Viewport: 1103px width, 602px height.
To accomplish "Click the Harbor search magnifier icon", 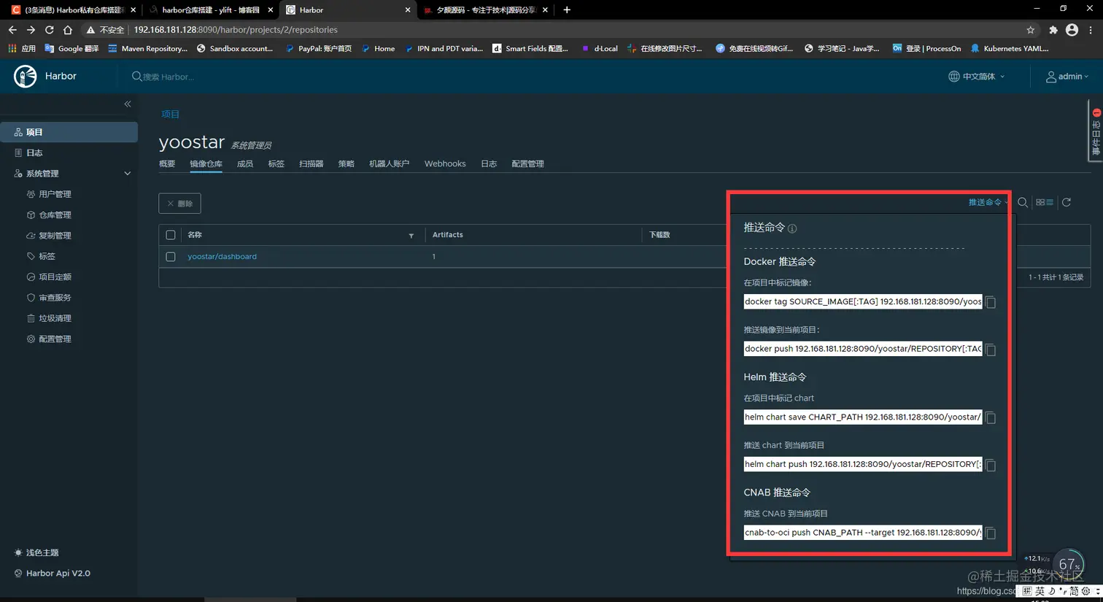I will point(136,77).
